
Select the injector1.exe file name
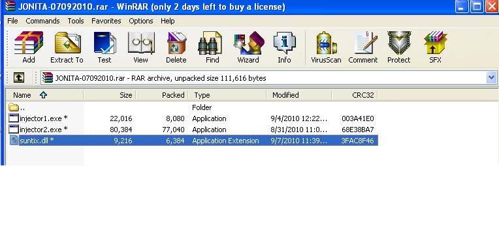click(44, 118)
